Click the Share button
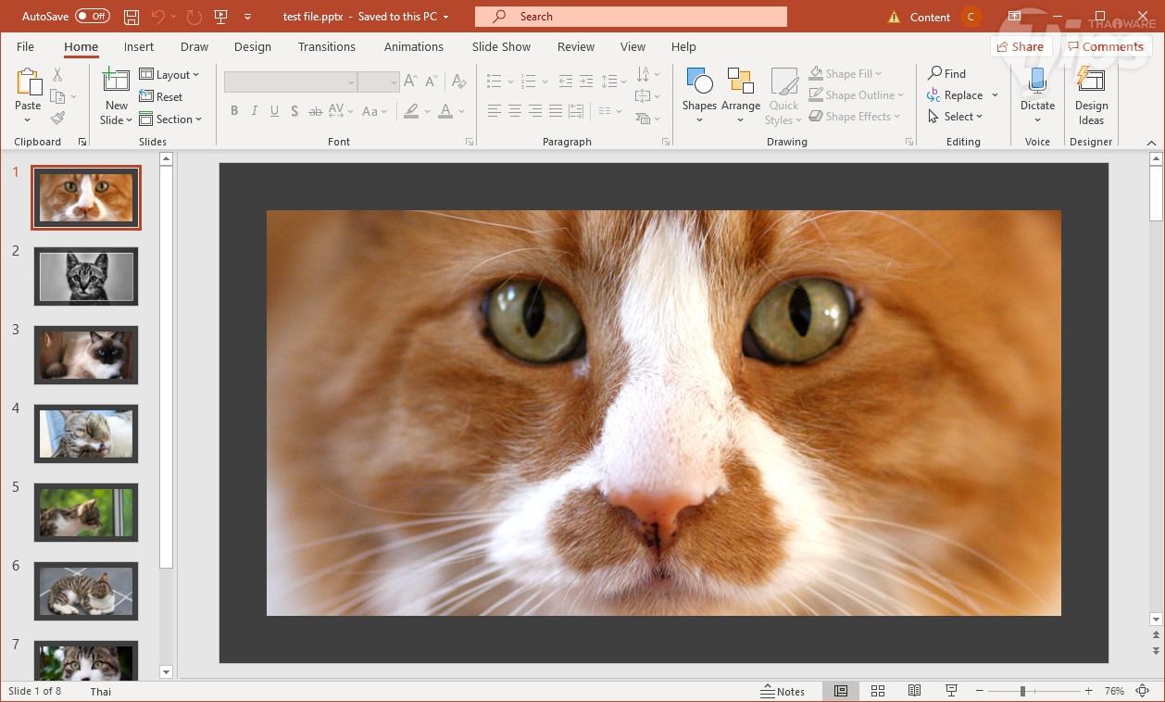 1021,47
